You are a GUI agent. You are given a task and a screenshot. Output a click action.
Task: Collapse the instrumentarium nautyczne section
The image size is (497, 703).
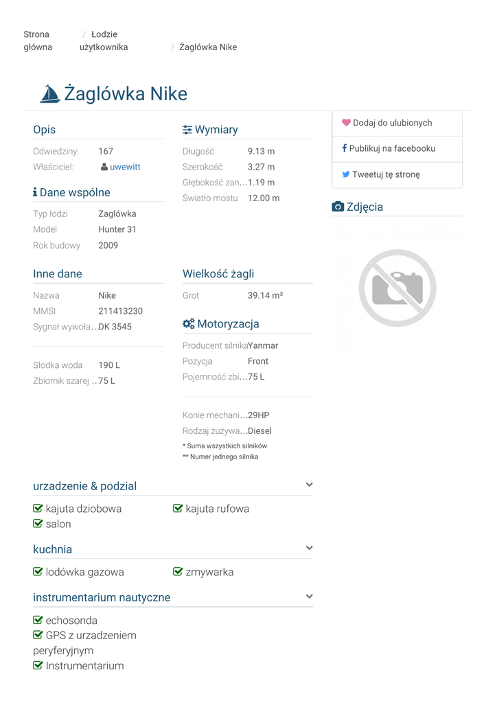[309, 597]
